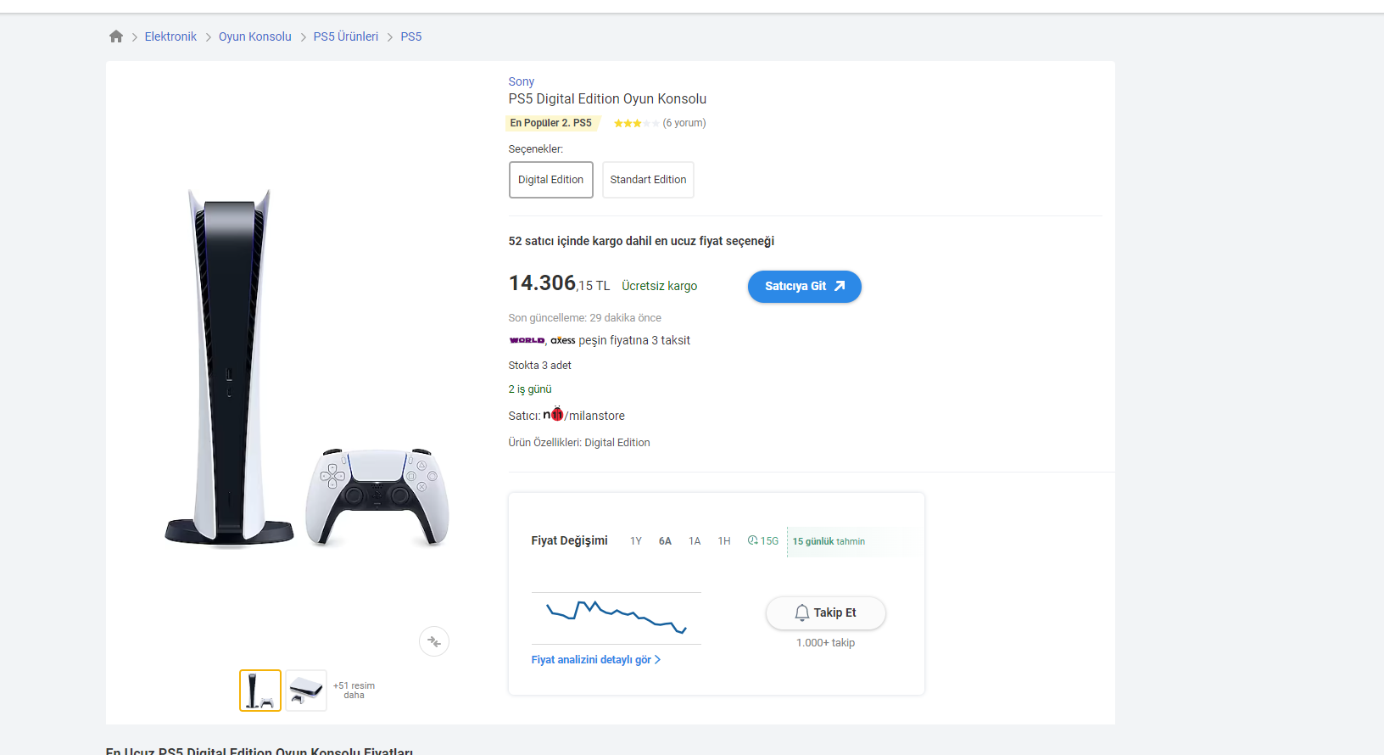Click the 1.000+ takip count

coord(826,643)
